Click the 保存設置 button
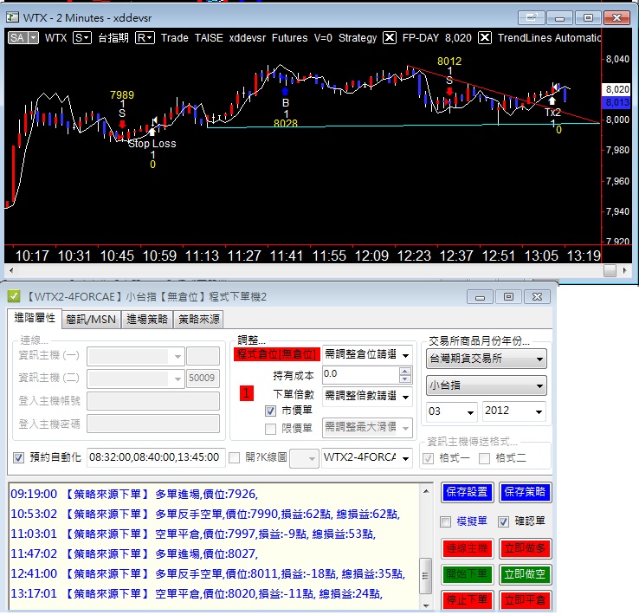639x615 pixels. click(x=467, y=492)
